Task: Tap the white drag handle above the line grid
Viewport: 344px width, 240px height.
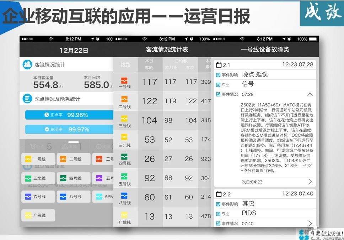Action: (74, 142)
